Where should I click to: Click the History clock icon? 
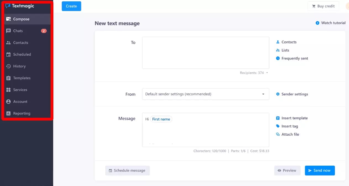9,66
